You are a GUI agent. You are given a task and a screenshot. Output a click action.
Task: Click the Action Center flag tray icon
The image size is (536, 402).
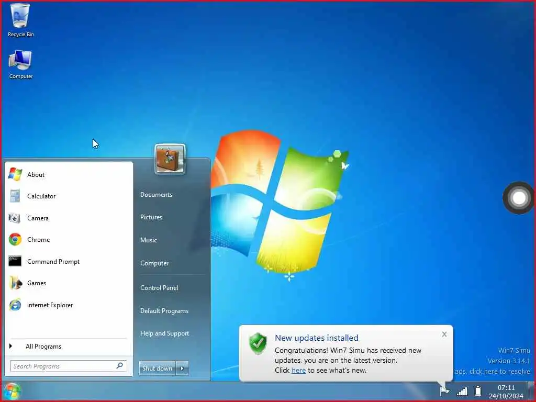pos(444,390)
